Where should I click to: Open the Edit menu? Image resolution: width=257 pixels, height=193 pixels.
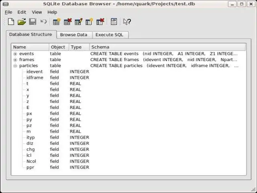click(x=22, y=12)
